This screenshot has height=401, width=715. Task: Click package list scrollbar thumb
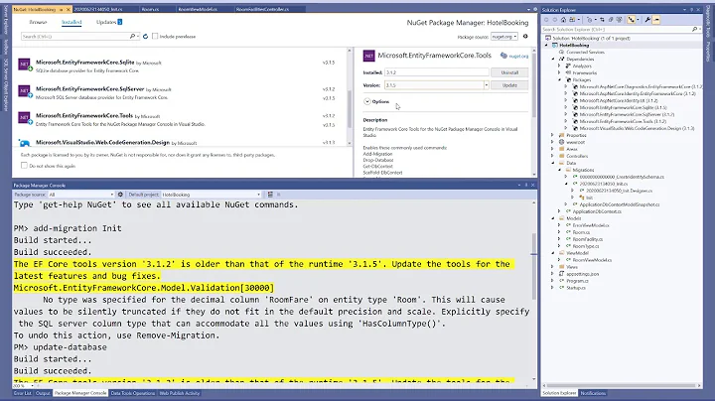pyautogui.click(x=350, y=108)
